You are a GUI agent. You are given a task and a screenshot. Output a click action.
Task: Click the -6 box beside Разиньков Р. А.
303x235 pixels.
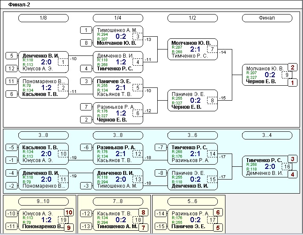(x=86, y=148)
